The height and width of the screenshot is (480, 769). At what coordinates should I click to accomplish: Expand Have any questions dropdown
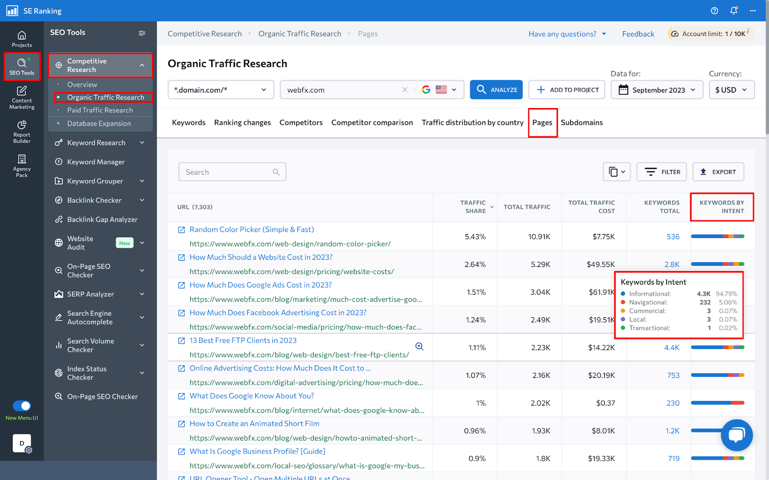coord(568,34)
